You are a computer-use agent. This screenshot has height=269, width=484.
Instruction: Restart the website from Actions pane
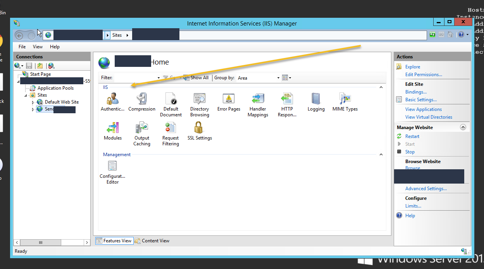coord(412,136)
